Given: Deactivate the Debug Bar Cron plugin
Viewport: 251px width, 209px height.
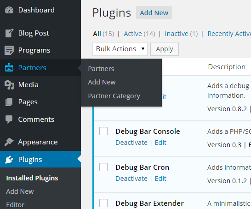Looking at the screenshot, I should point(131,179).
